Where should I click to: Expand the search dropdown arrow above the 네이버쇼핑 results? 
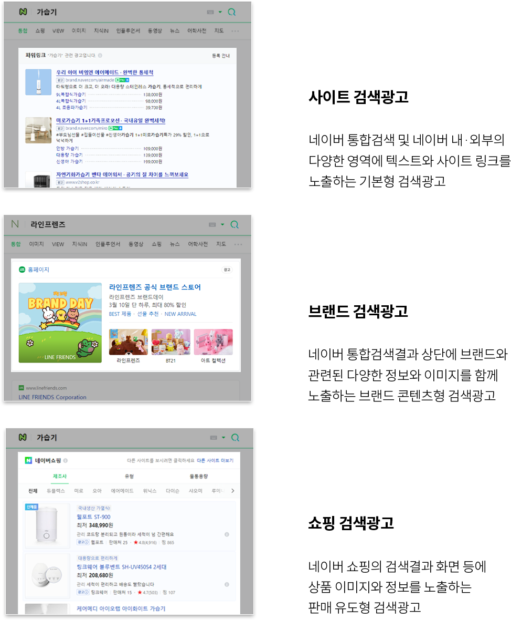tap(223, 438)
